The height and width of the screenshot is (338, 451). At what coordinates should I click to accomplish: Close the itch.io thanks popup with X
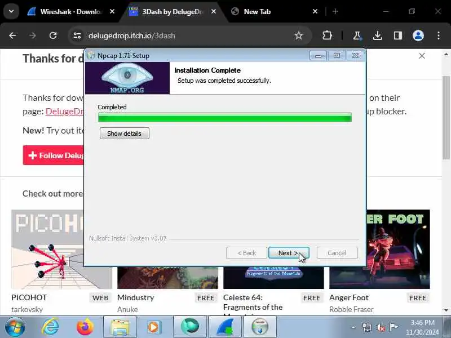click(x=422, y=56)
